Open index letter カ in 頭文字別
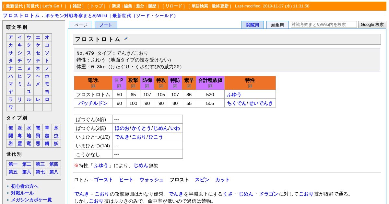Screen dimensions: 389x204 (x=11, y=45)
